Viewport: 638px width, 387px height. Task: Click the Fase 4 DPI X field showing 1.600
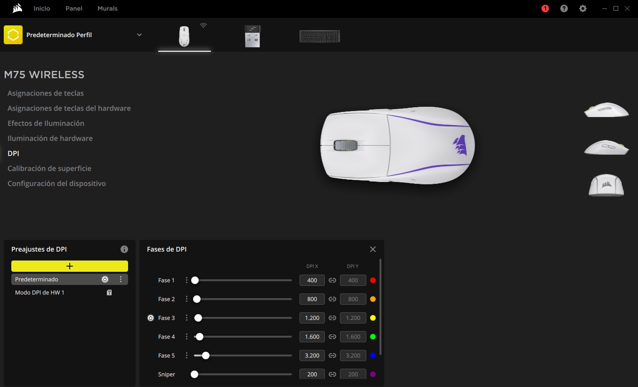pyautogui.click(x=312, y=337)
